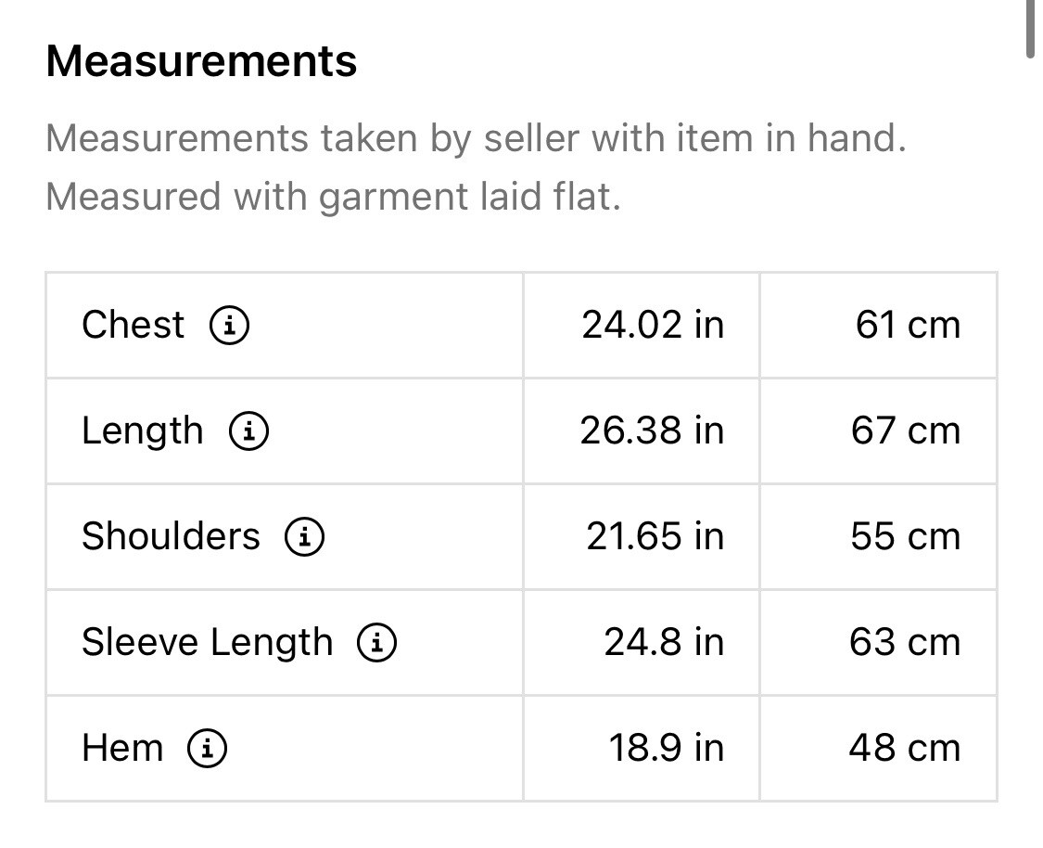Click the 48 cm hem value
The image size is (1043, 848).
905,748
